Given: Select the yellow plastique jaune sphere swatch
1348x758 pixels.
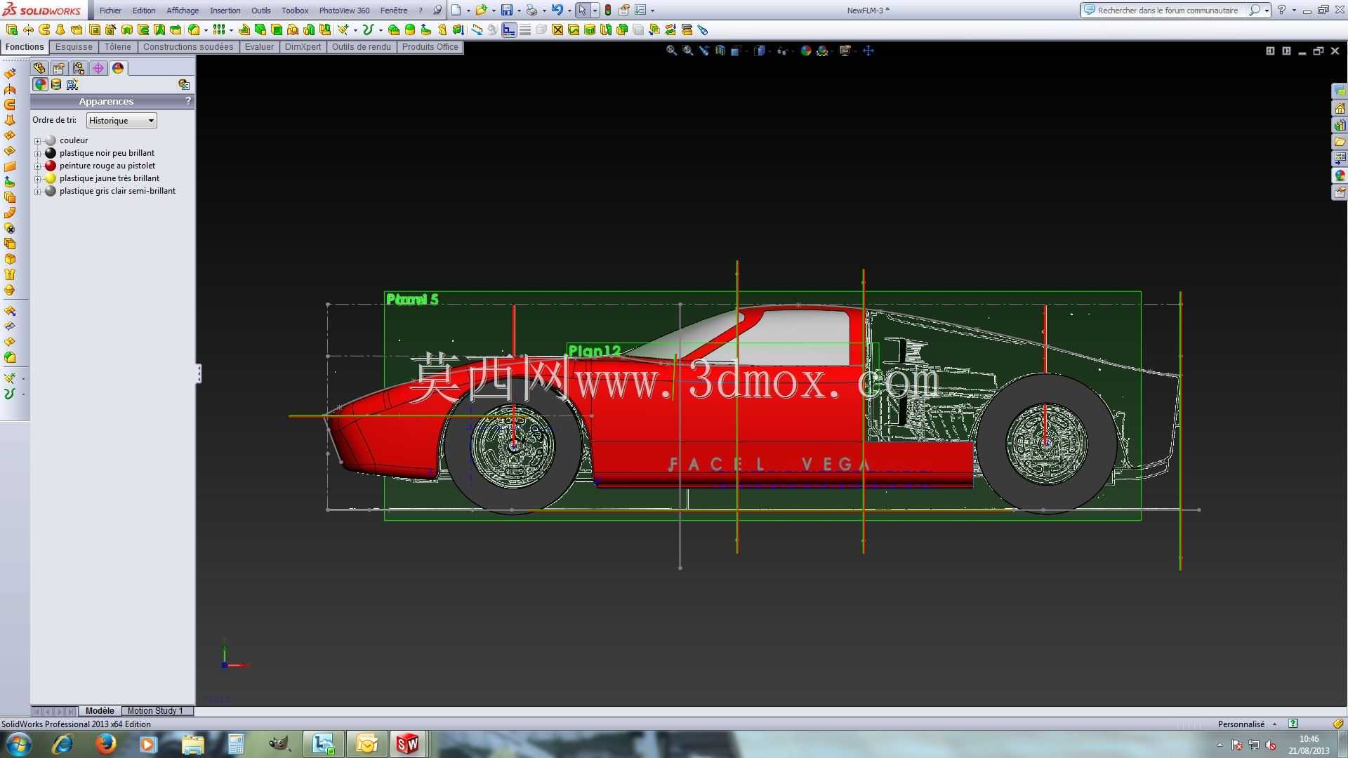Looking at the screenshot, I should (51, 178).
